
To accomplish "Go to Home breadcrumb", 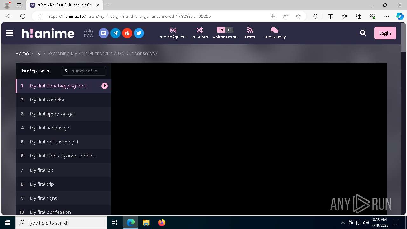I will click(x=22, y=53).
